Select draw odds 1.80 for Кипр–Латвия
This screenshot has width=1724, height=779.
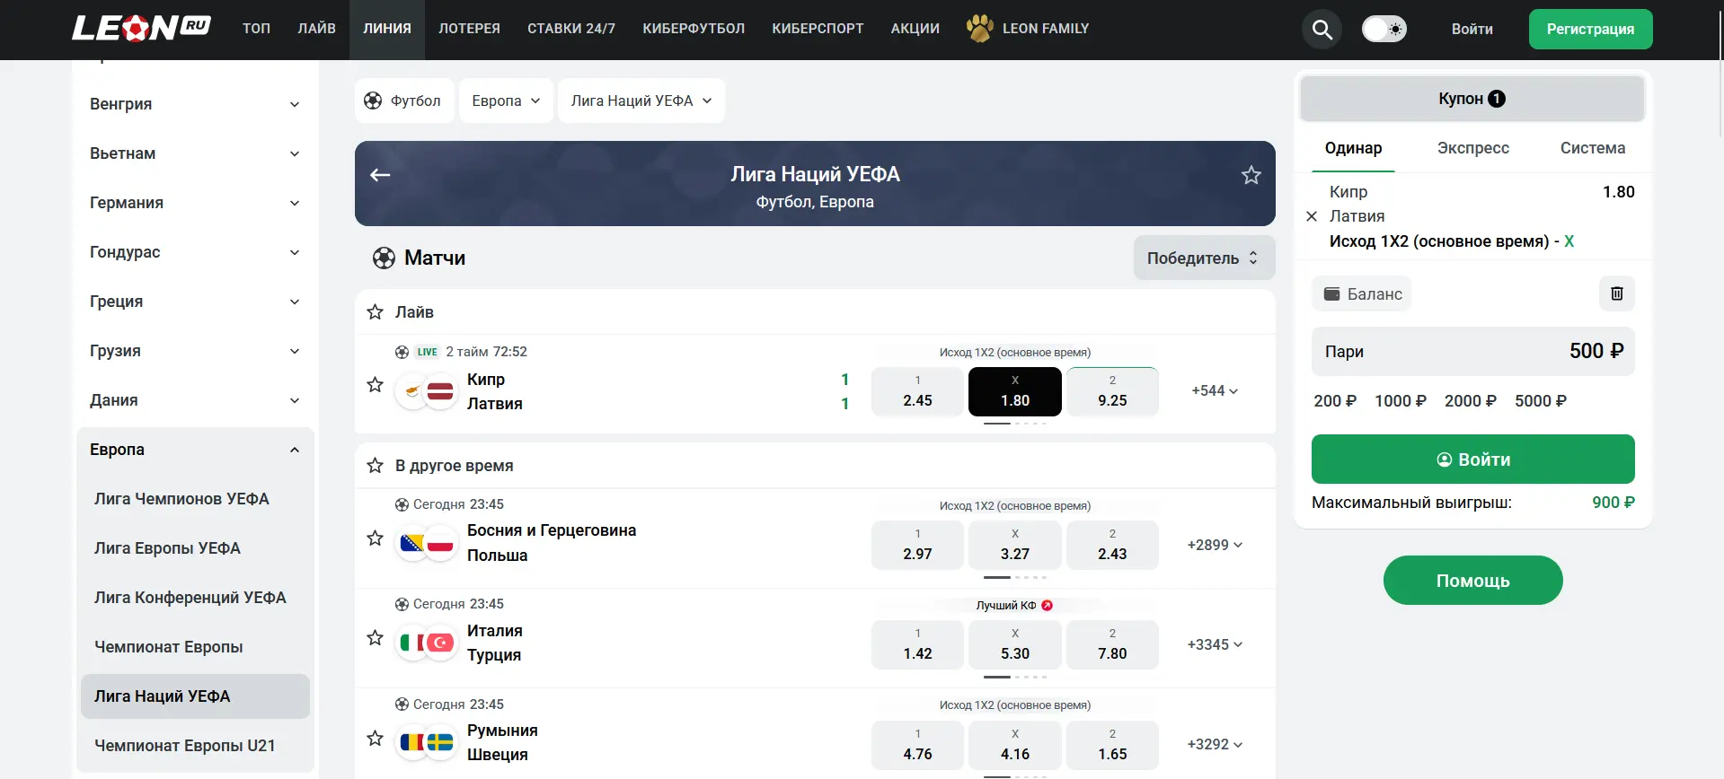pos(1015,391)
